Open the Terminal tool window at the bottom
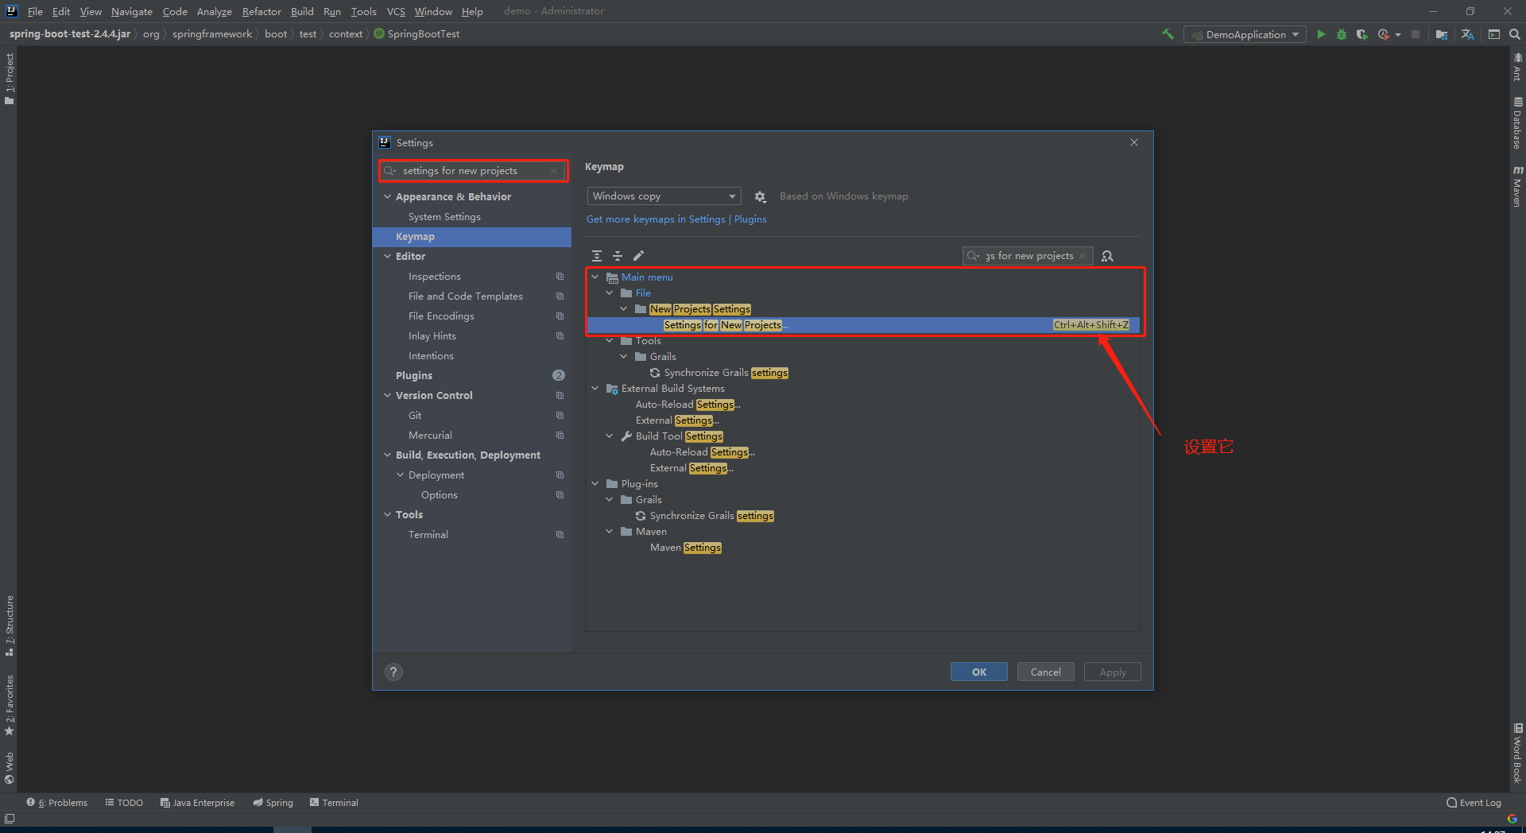 click(x=334, y=803)
